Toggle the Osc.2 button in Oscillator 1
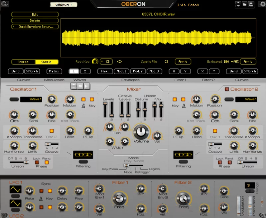Image resolution: width=266 pixels, height=218 pixels. tap(52, 131)
